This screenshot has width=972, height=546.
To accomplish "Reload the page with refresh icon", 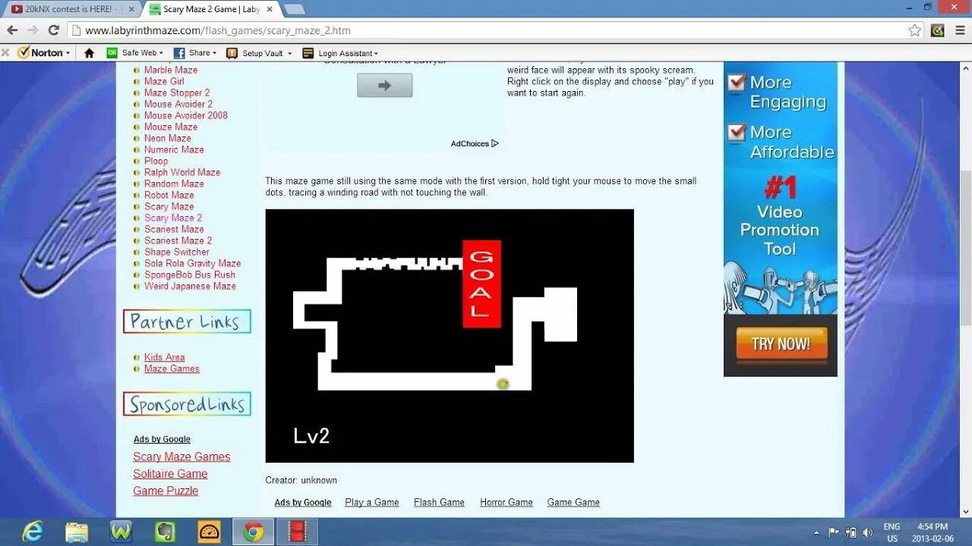I will pyautogui.click(x=53, y=30).
